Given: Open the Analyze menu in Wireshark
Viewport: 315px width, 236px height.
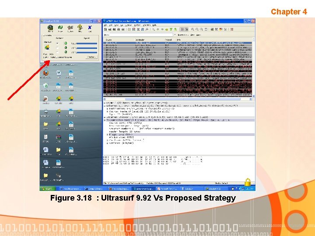Looking at the screenshot, I should (x=137, y=25).
